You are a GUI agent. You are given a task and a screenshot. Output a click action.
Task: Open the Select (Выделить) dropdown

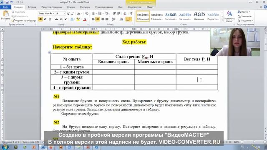point(253,20)
